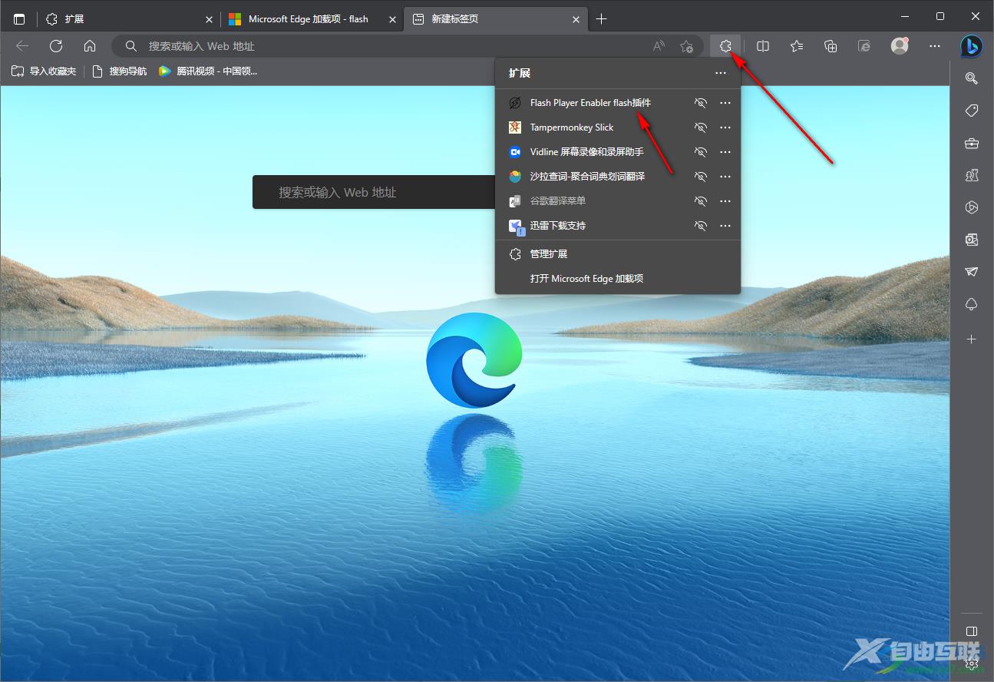Open the Favorites star list icon
The width and height of the screenshot is (994, 682).
[797, 46]
